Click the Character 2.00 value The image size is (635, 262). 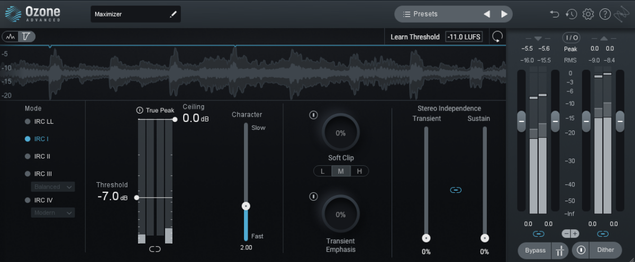pos(246,247)
